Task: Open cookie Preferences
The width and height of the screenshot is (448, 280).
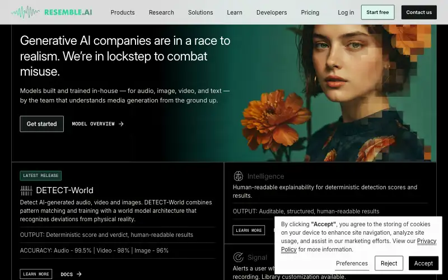Action: [352, 263]
